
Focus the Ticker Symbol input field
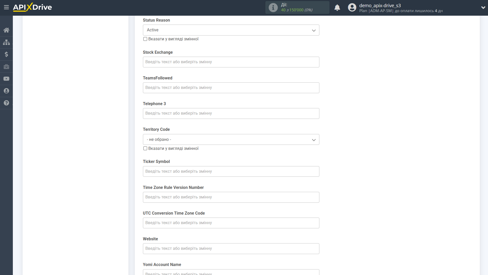click(231, 171)
